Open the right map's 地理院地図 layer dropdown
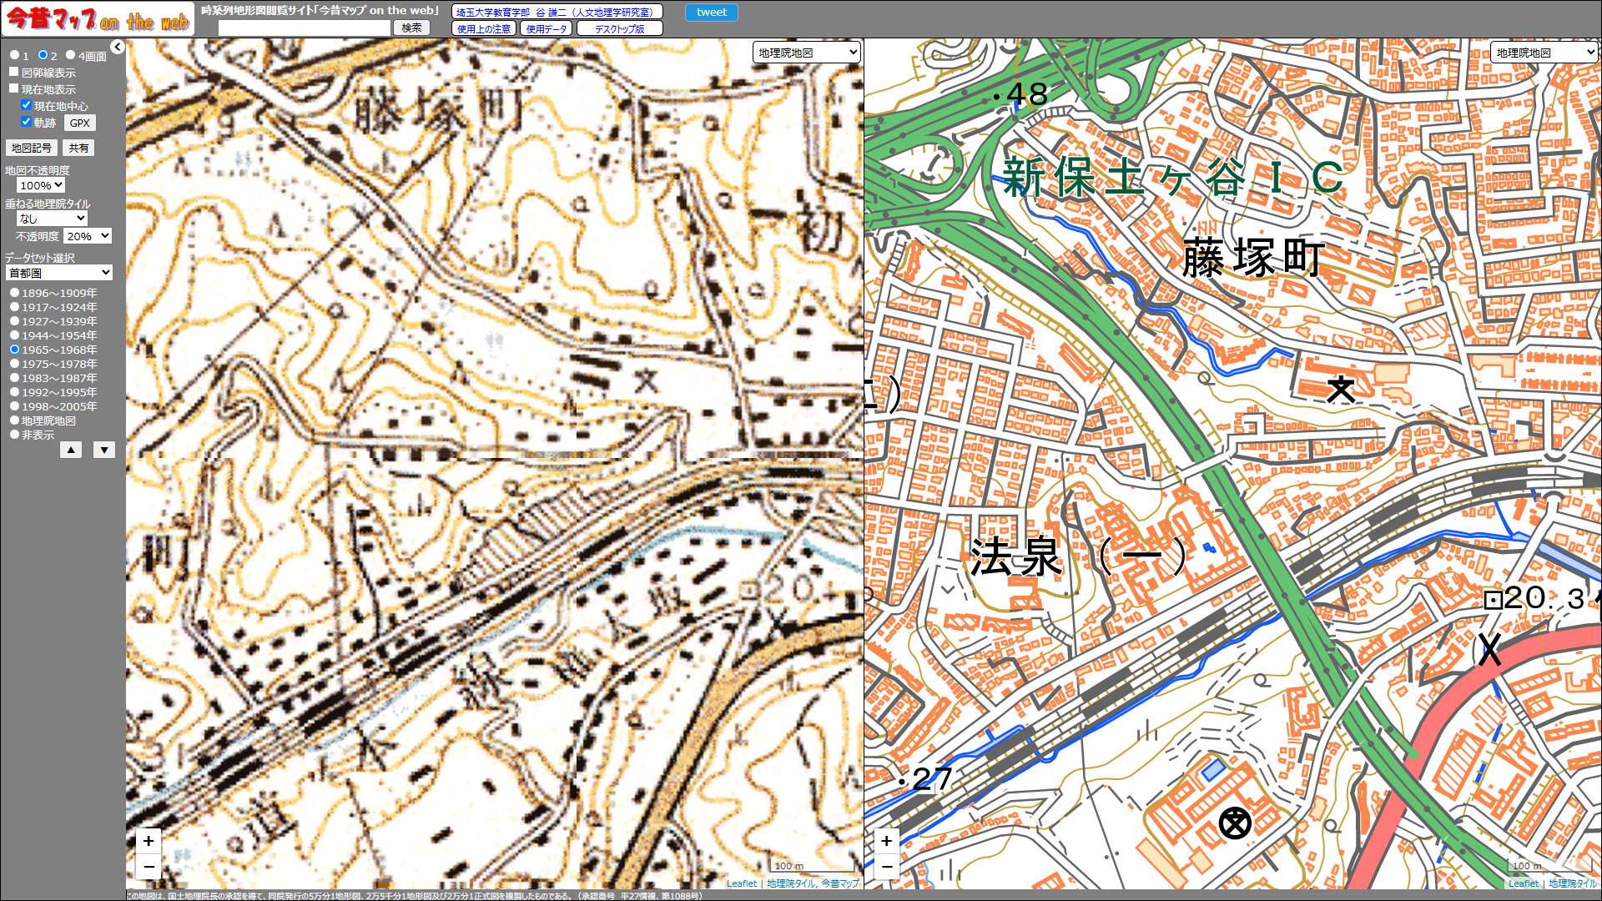Viewport: 1602px width, 901px height. pos(1544,53)
